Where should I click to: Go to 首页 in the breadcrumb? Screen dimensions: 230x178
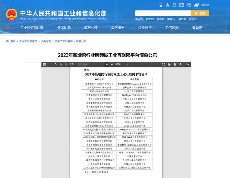(x=13, y=41)
